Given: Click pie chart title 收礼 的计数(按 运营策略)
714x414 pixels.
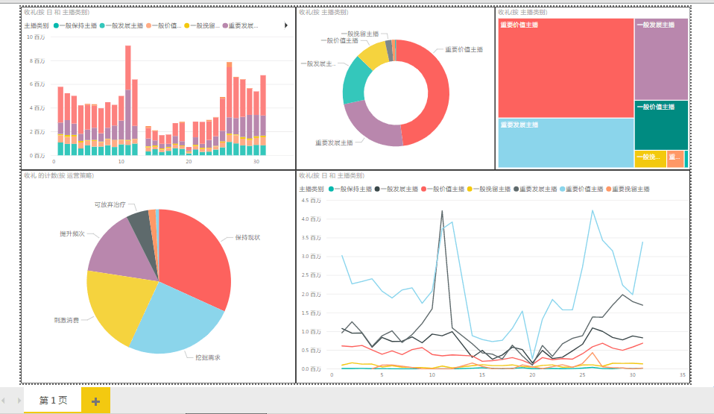Looking at the screenshot, I should tap(59, 175).
